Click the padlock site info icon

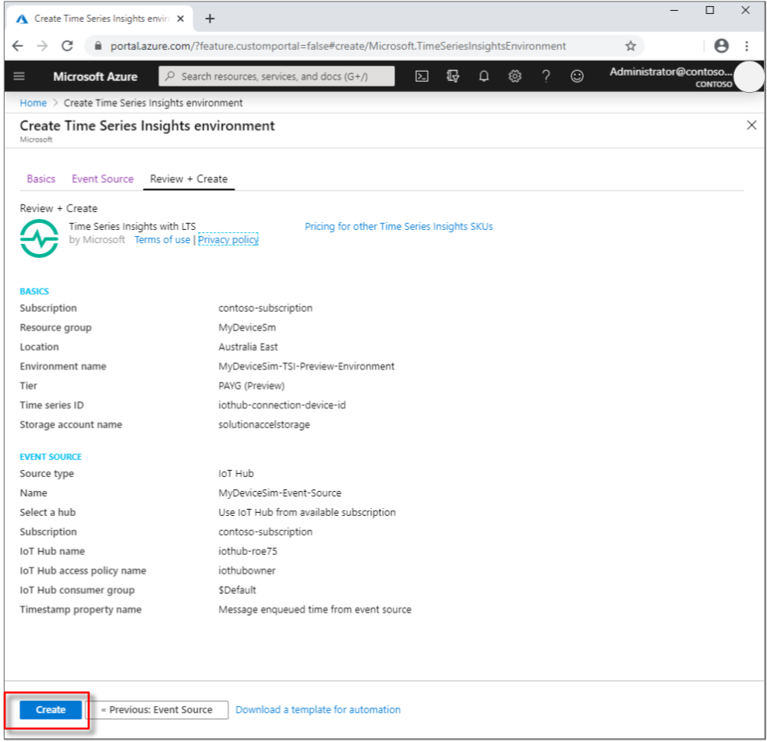[98, 46]
